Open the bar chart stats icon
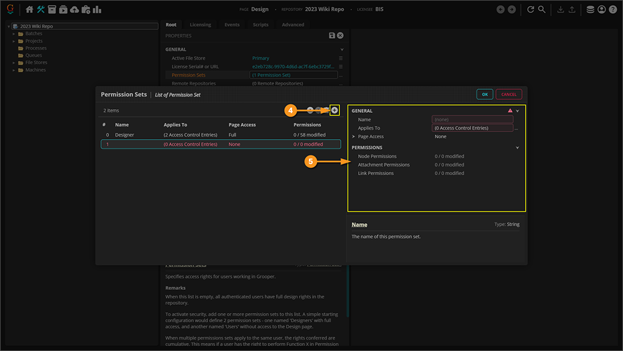 (97, 9)
